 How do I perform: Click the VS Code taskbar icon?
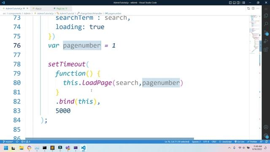(x=84, y=148)
